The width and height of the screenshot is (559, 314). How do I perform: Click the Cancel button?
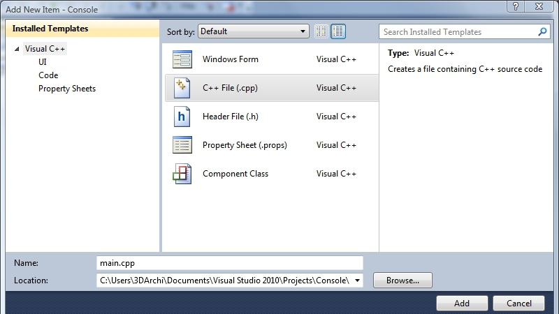point(518,304)
